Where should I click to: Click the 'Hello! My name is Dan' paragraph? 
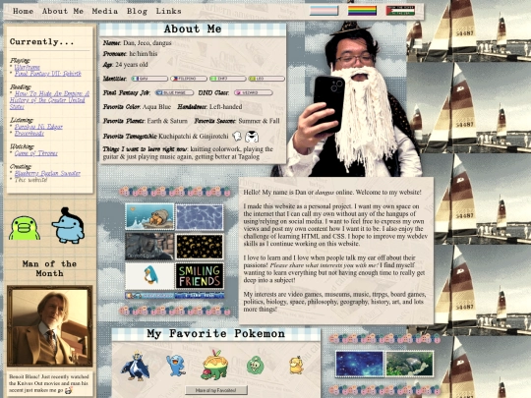click(332, 193)
